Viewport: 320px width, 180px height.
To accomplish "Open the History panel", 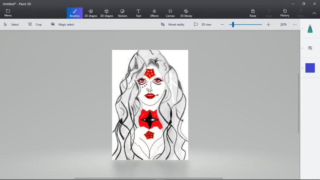I will coord(285,13).
